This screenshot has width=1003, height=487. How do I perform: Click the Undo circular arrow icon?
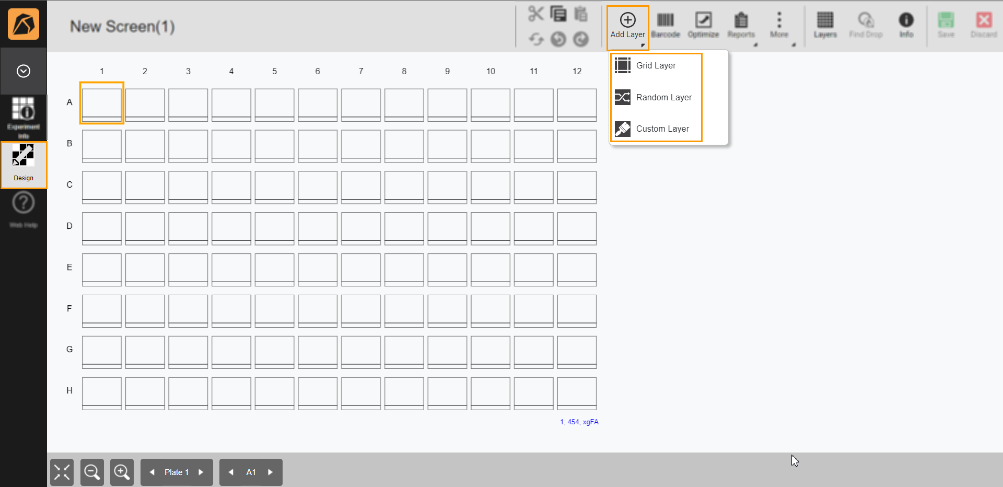558,39
